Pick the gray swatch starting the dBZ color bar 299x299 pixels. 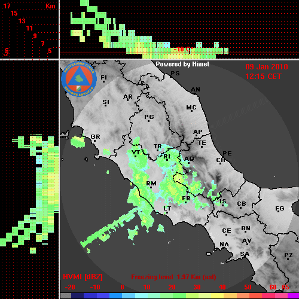(x=66, y=296)
